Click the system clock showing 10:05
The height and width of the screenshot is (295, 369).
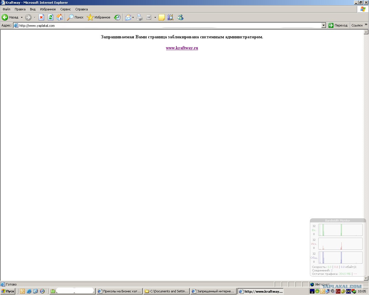(x=362, y=291)
